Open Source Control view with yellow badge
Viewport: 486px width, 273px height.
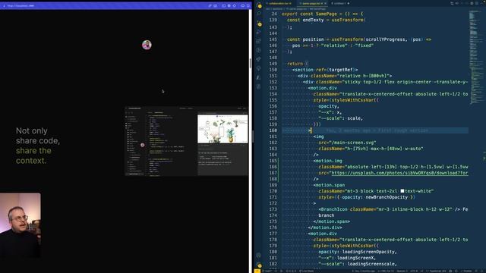[259, 24]
